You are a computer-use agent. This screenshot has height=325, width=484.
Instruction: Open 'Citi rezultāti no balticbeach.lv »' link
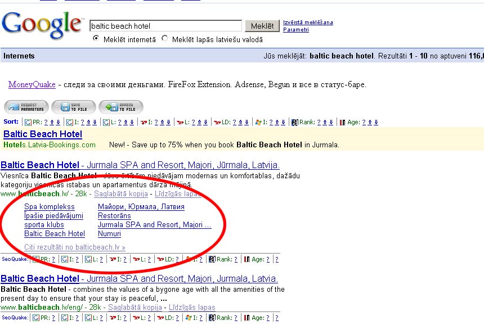[75, 247]
